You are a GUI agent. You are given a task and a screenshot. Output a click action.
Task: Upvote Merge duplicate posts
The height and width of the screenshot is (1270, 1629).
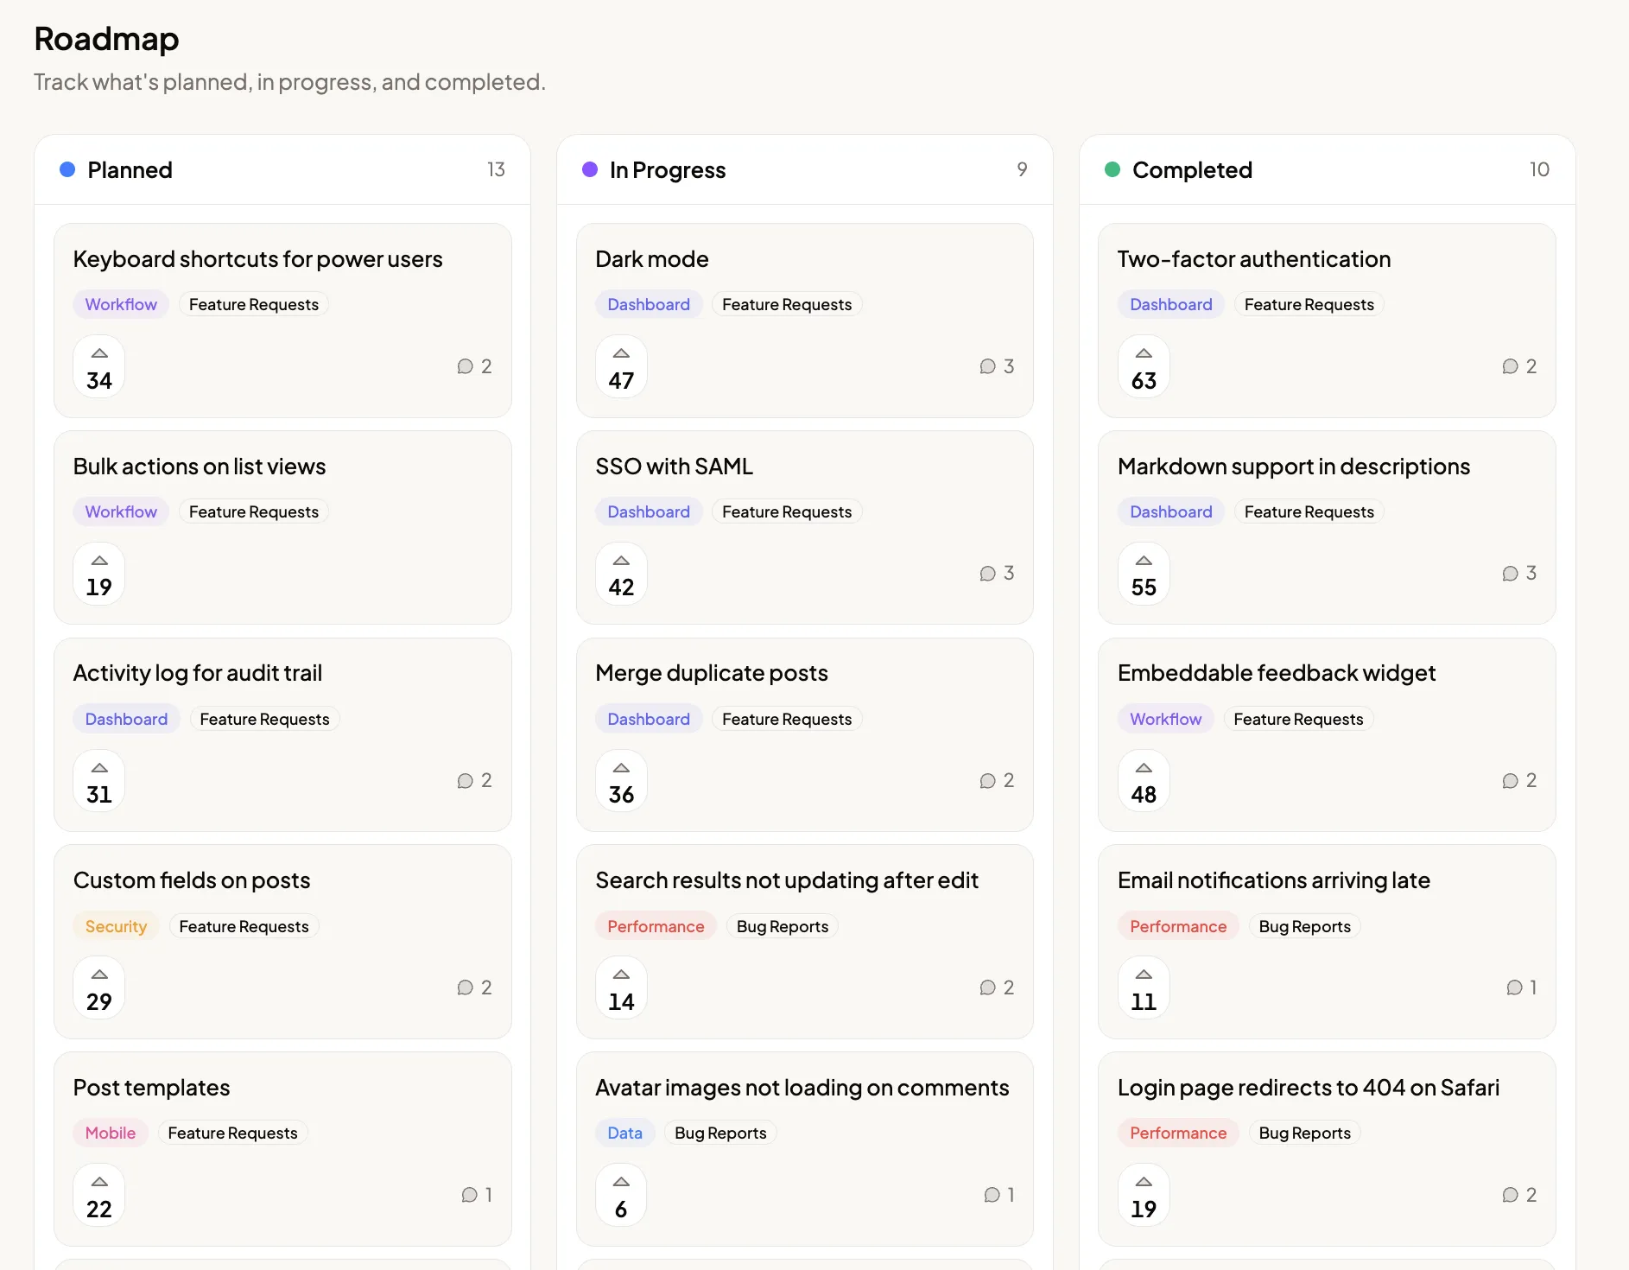pyautogui.click(x=621, y=781)
